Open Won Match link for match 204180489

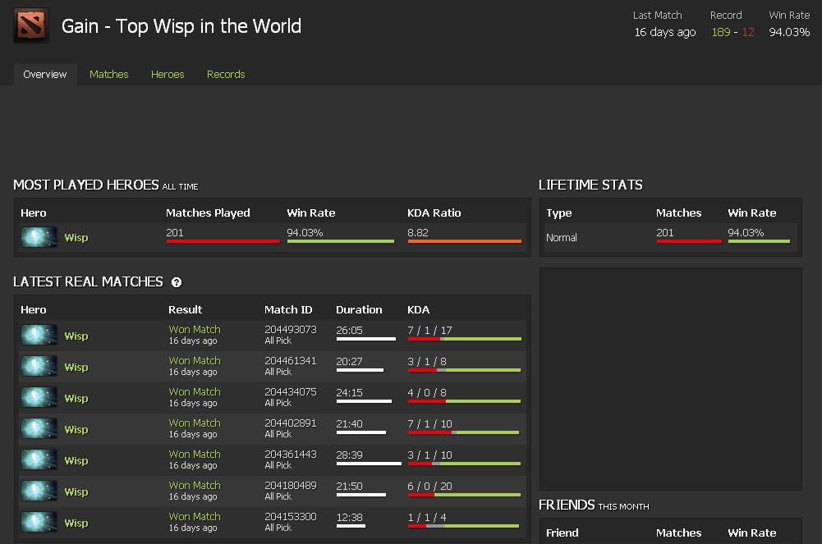(195, 486)
